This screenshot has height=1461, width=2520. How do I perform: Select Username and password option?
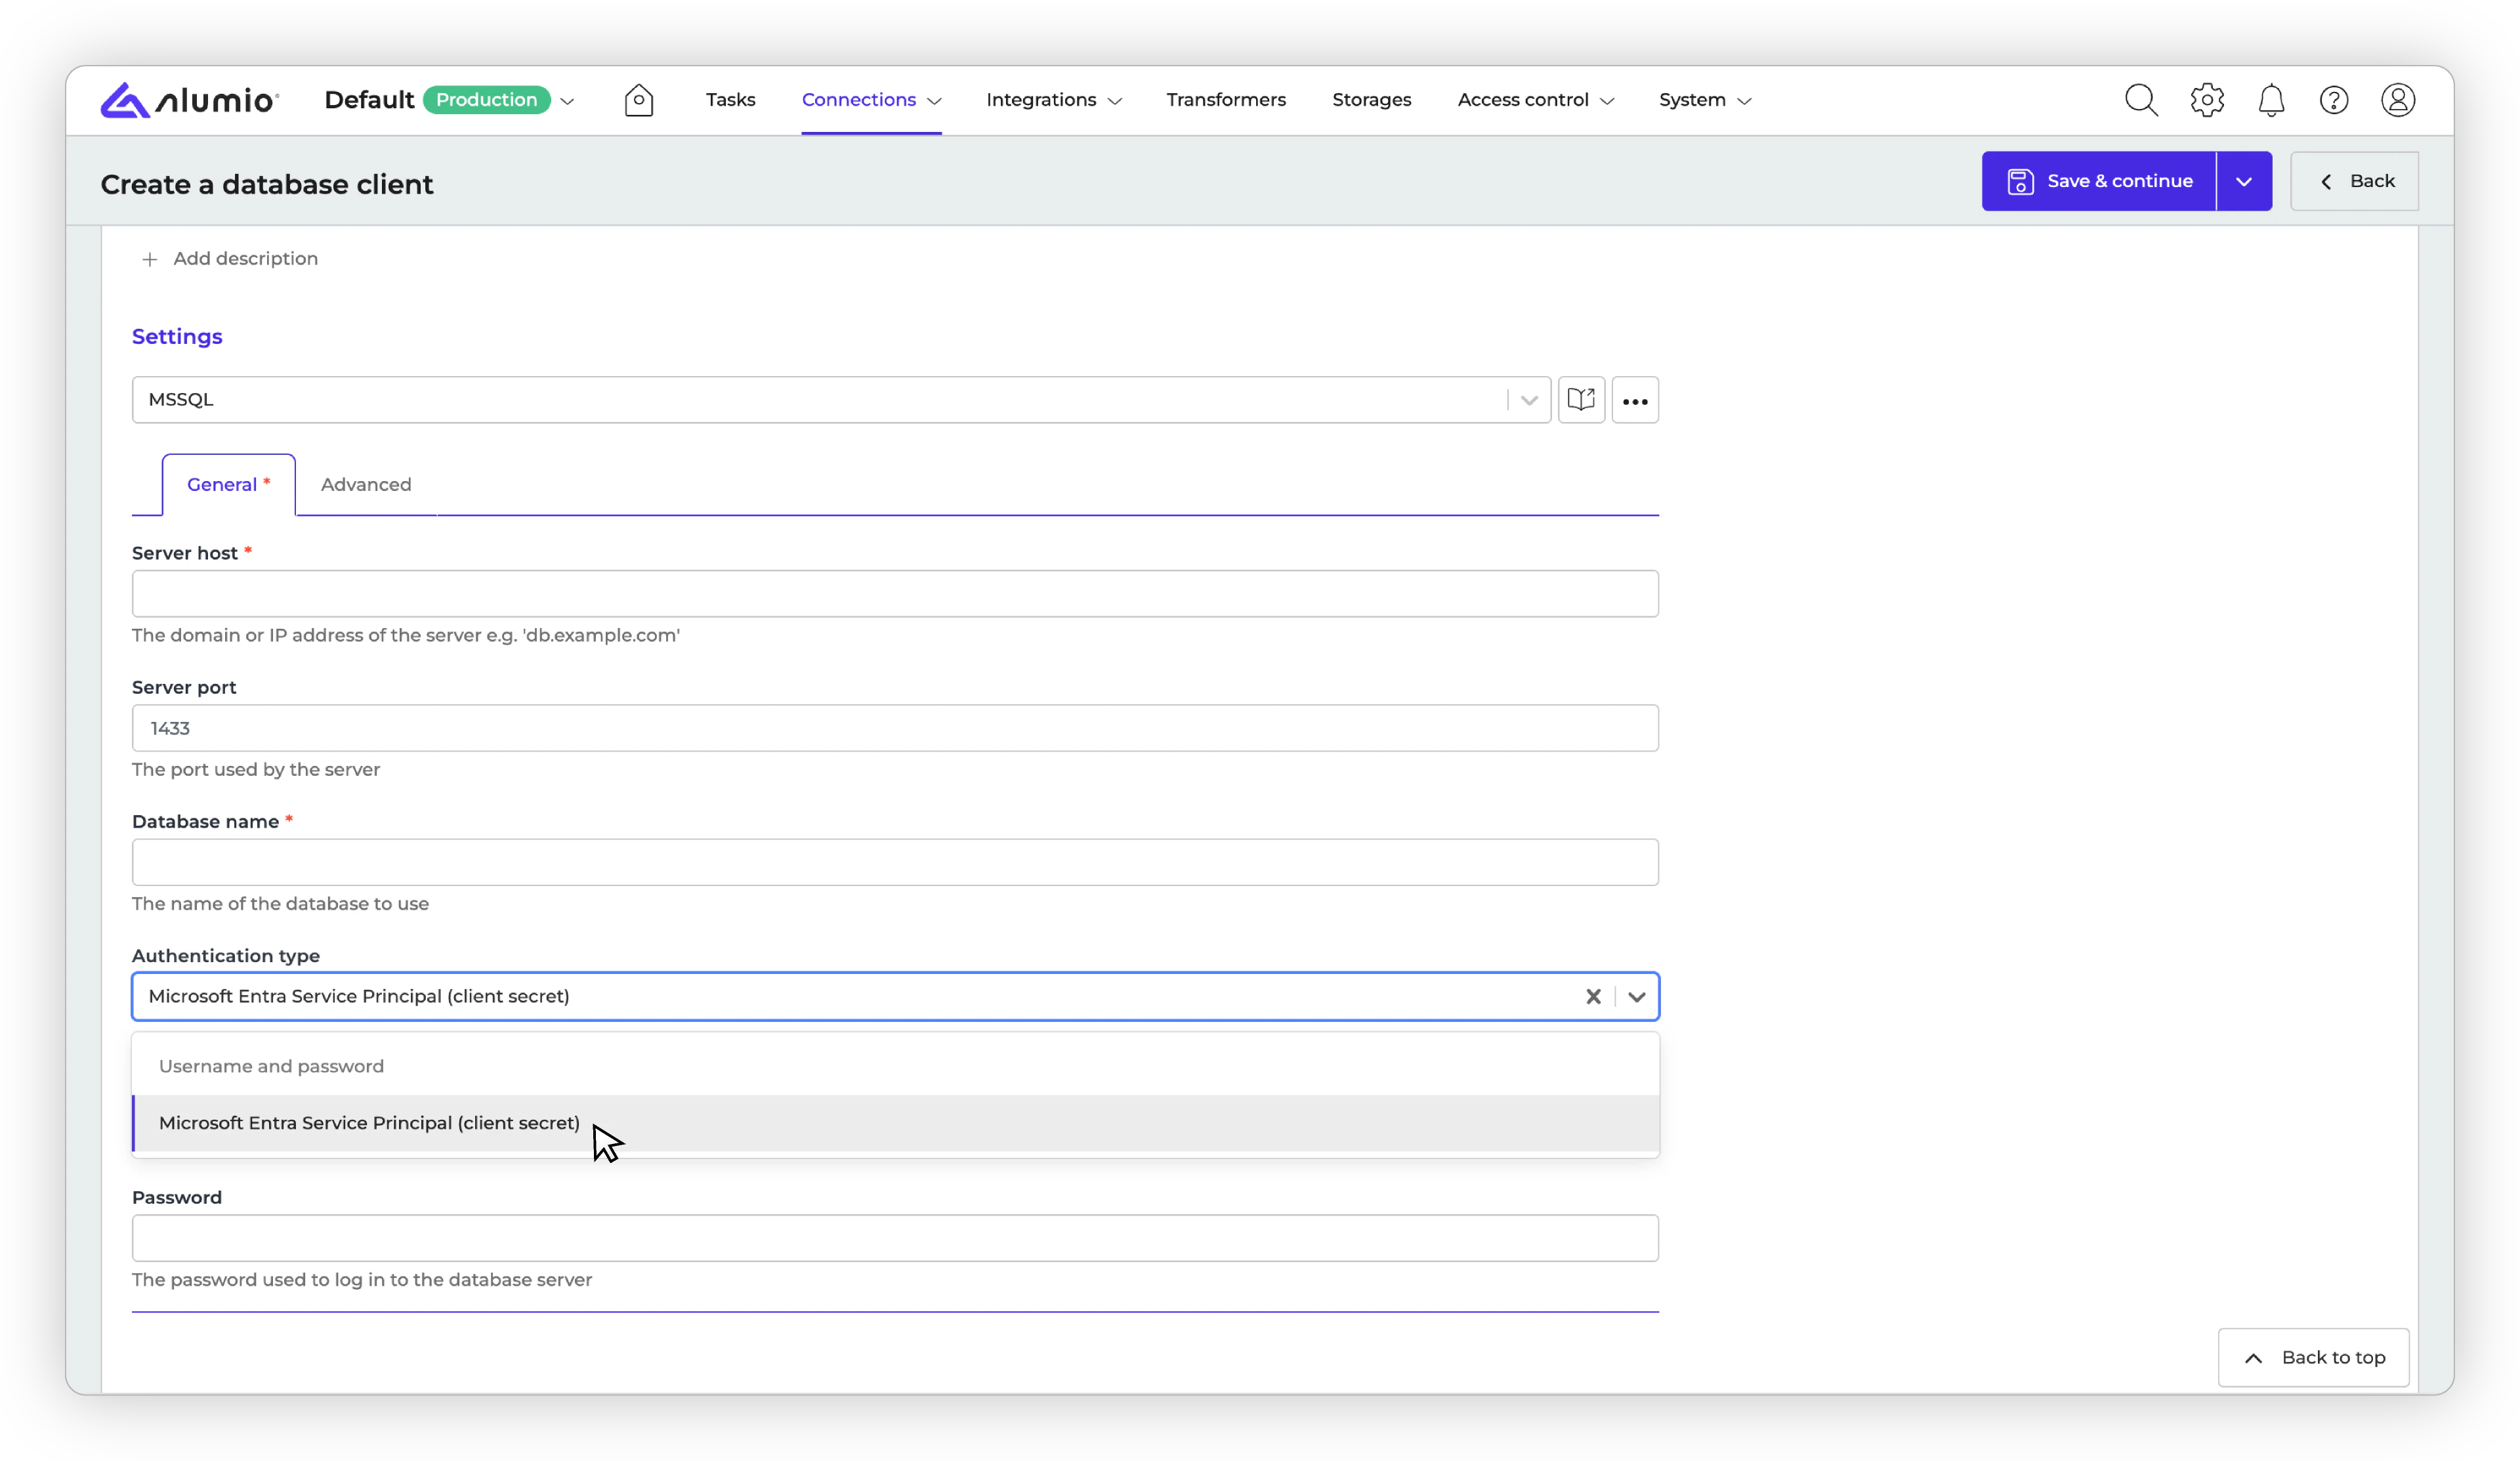(x=895, y=1066)
